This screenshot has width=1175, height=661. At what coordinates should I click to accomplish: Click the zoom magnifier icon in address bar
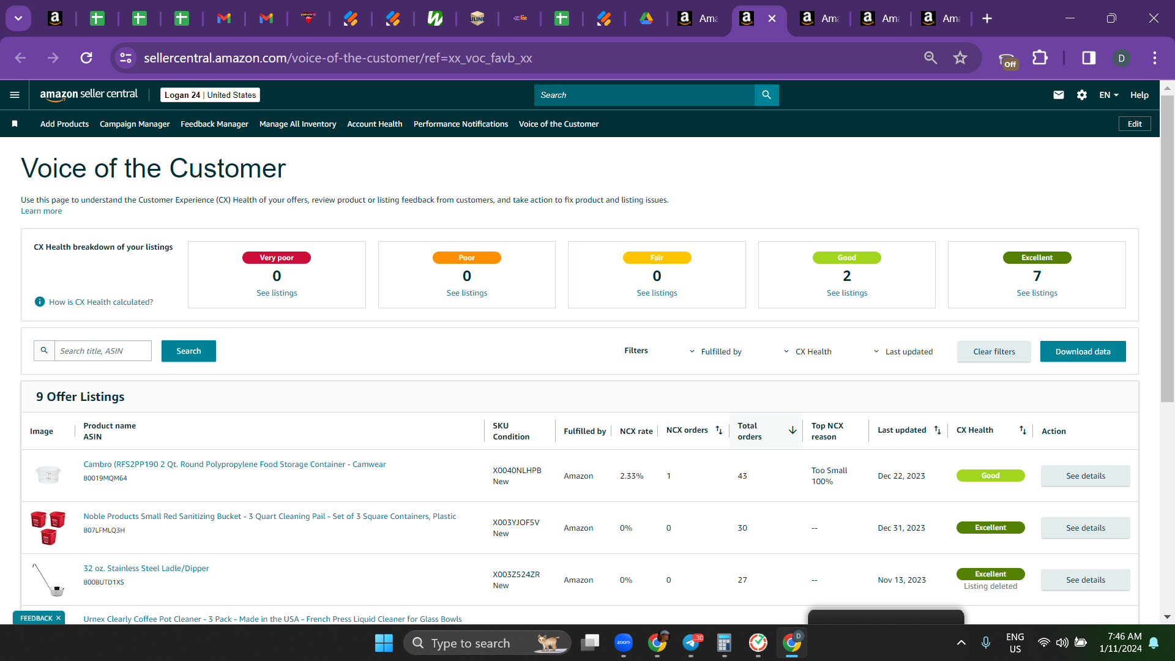[930, 58]
